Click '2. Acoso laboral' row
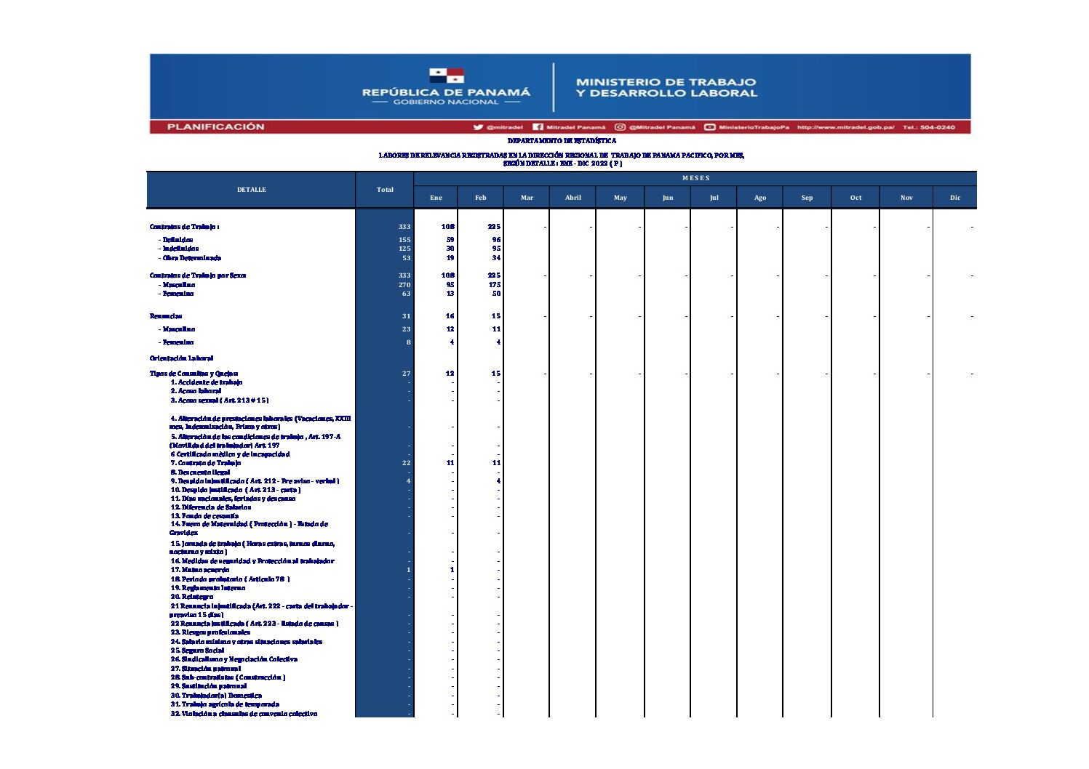This screenshot has width=1089, height=769. (196, 391)
